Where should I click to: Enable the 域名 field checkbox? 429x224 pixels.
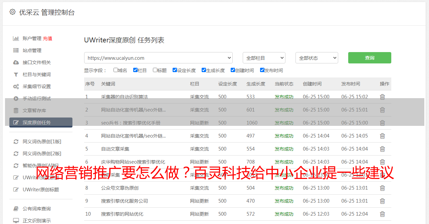point(116,70)
